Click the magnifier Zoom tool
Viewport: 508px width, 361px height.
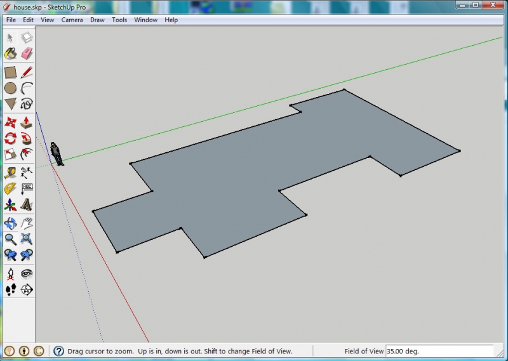coord(10,239)
